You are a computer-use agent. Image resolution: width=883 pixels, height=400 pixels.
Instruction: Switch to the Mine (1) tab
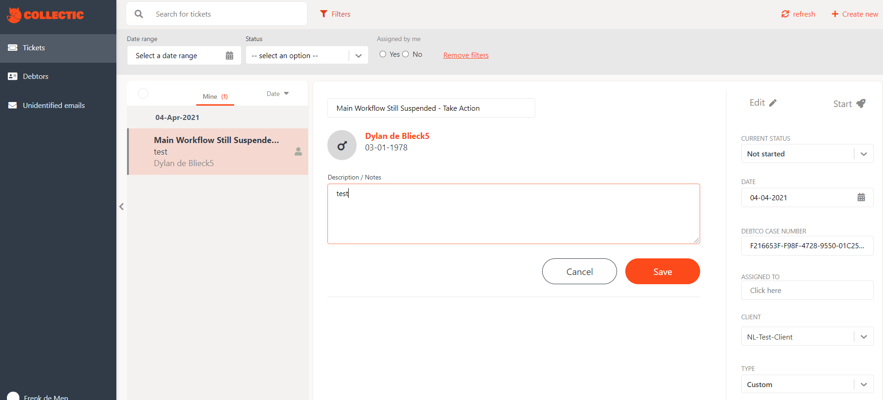coord(215,96)
